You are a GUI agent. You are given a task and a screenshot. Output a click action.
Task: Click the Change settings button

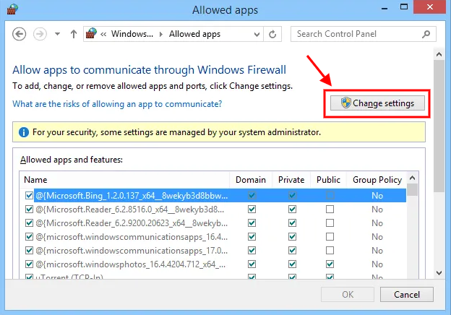[377, 103]
